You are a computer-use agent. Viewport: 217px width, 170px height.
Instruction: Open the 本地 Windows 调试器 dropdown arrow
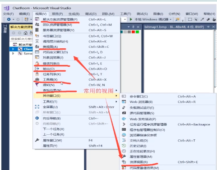pos(171,19)
